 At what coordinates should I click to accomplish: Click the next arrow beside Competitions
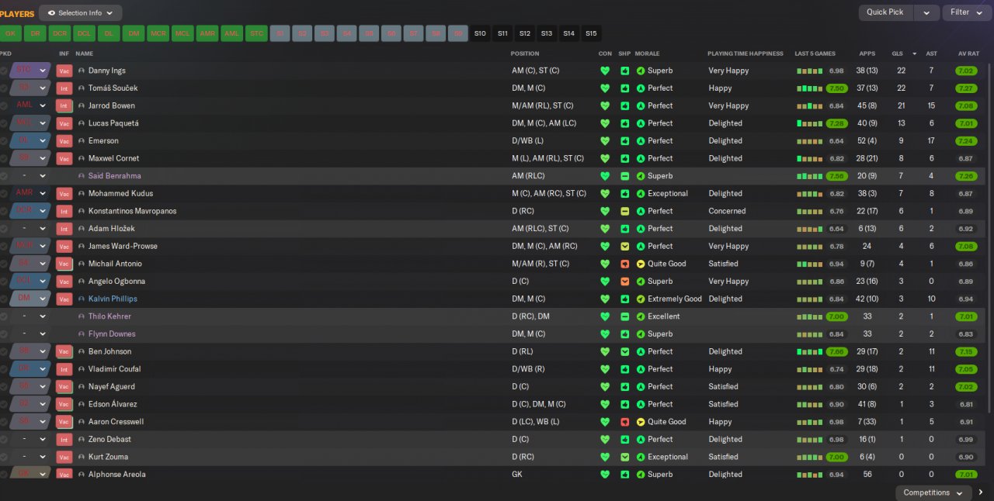click(x=981, y=492)
